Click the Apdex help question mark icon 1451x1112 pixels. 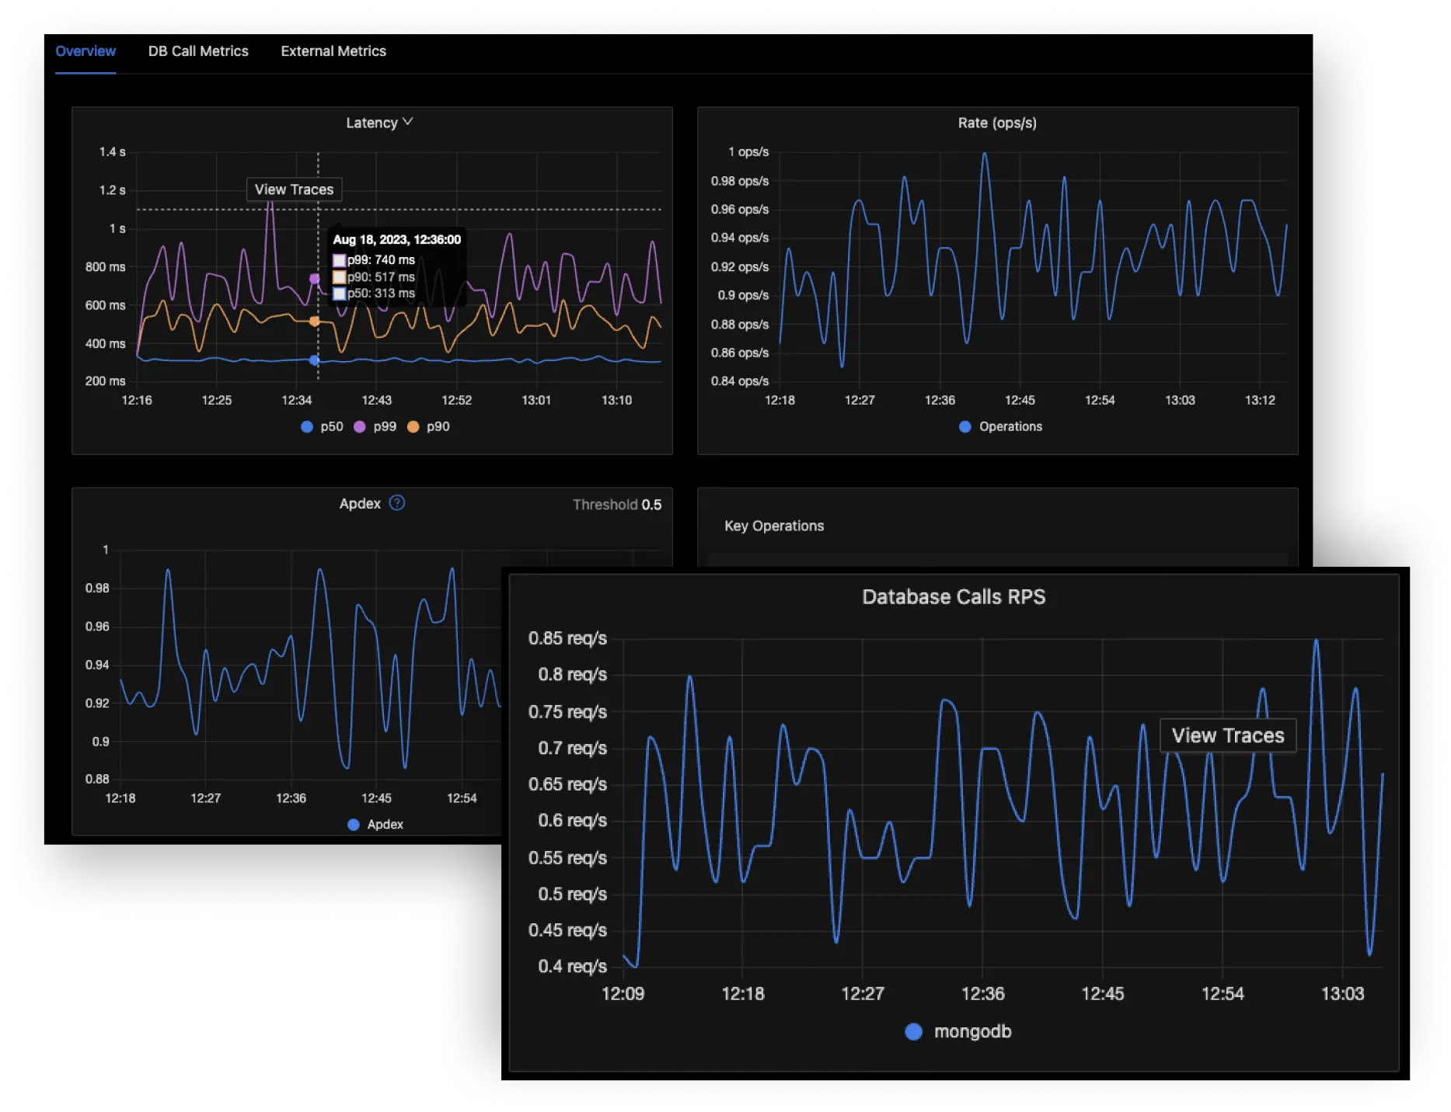[x=396, y=503]
